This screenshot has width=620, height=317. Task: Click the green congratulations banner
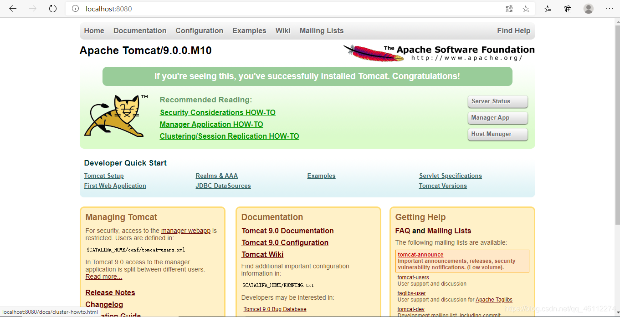(x=307, y=76)
